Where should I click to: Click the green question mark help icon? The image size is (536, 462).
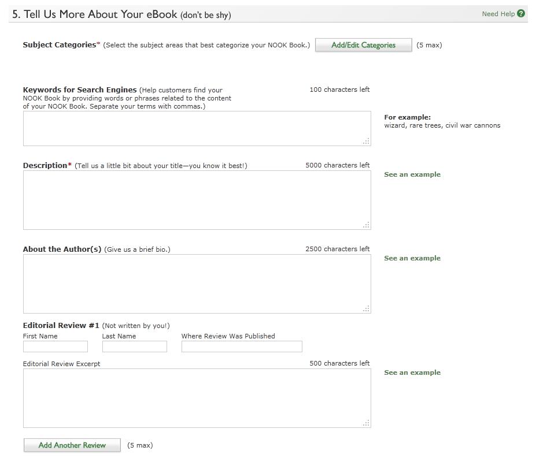click(521, 14)
